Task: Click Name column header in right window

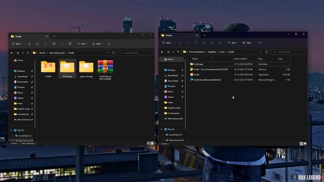Action: click(x=212, y=59)
